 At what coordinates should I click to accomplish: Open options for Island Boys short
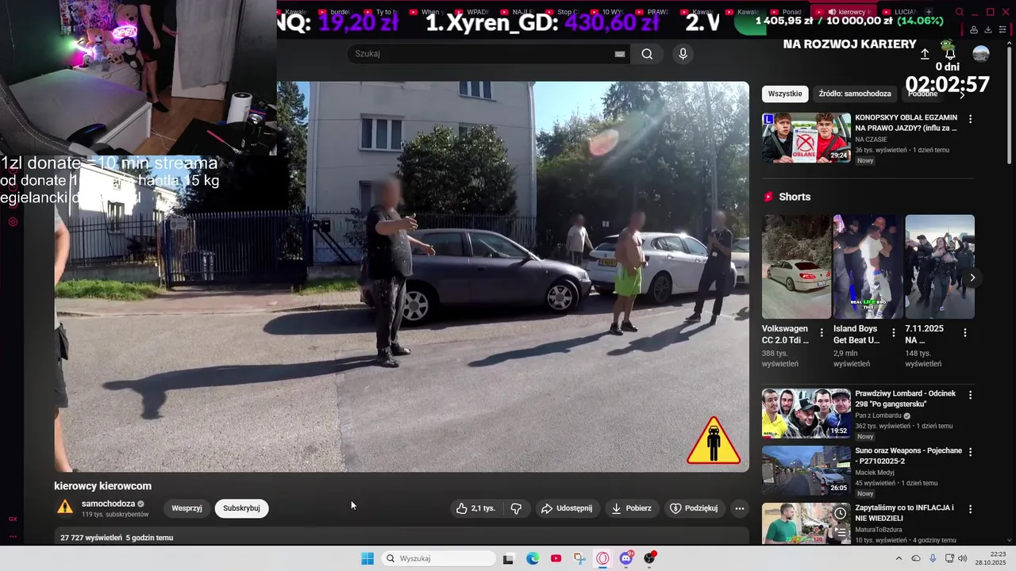pyautogui.click(x=893, y=333)
